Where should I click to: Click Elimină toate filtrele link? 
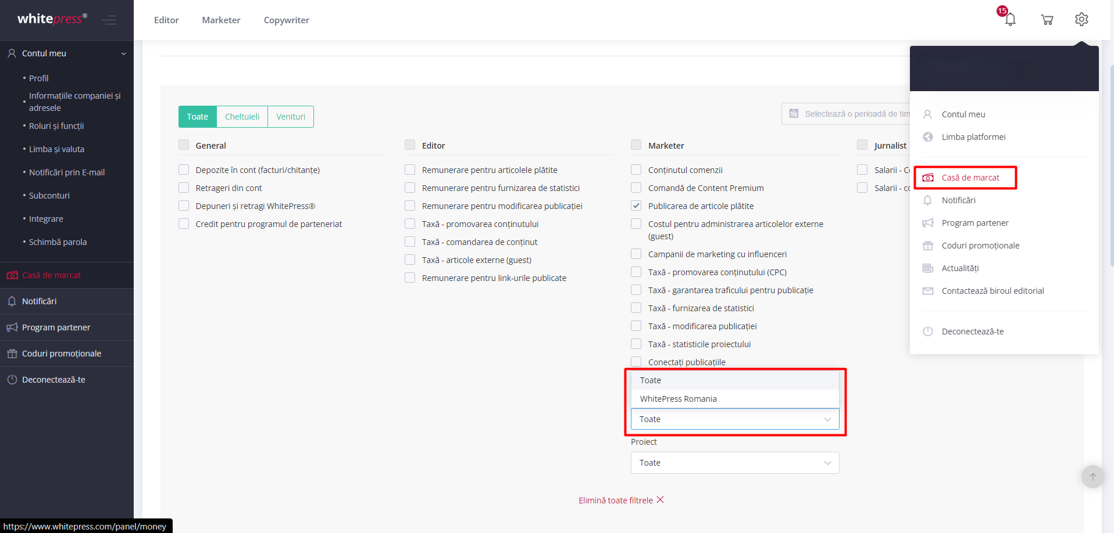pos(616,500)
